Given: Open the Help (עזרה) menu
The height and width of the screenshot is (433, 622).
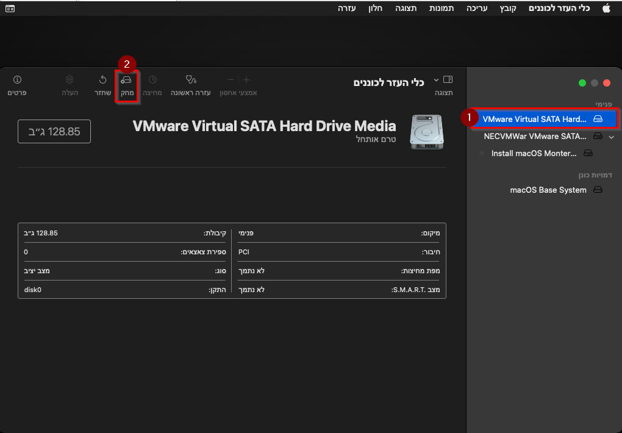Looking at the screenshot, I should pos(347,9).
